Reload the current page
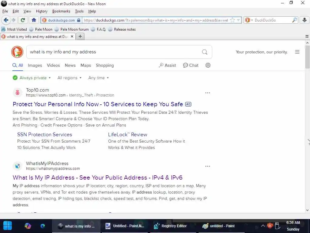This screenshot has height=233, width=310. tap(23, 20)
